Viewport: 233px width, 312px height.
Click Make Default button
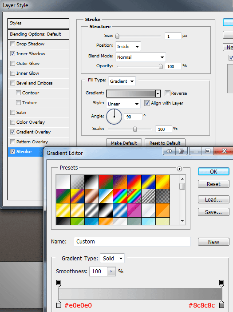124,143
